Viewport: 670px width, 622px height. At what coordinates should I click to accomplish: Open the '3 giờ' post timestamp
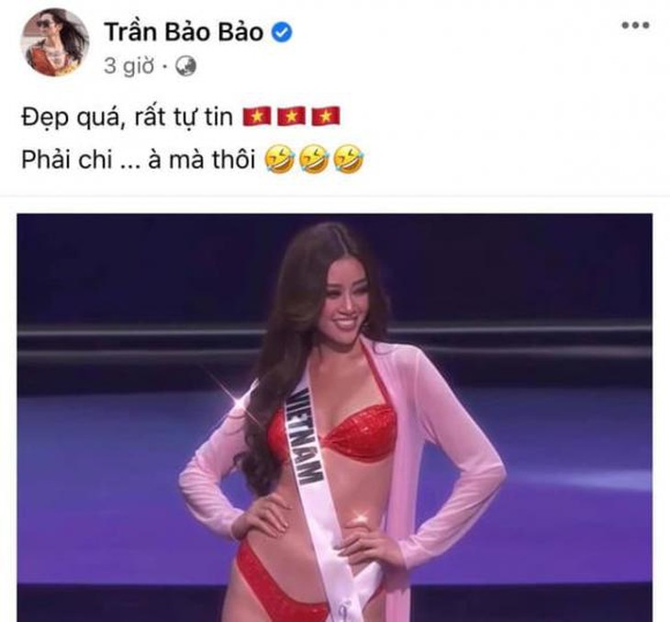[128, 66]
